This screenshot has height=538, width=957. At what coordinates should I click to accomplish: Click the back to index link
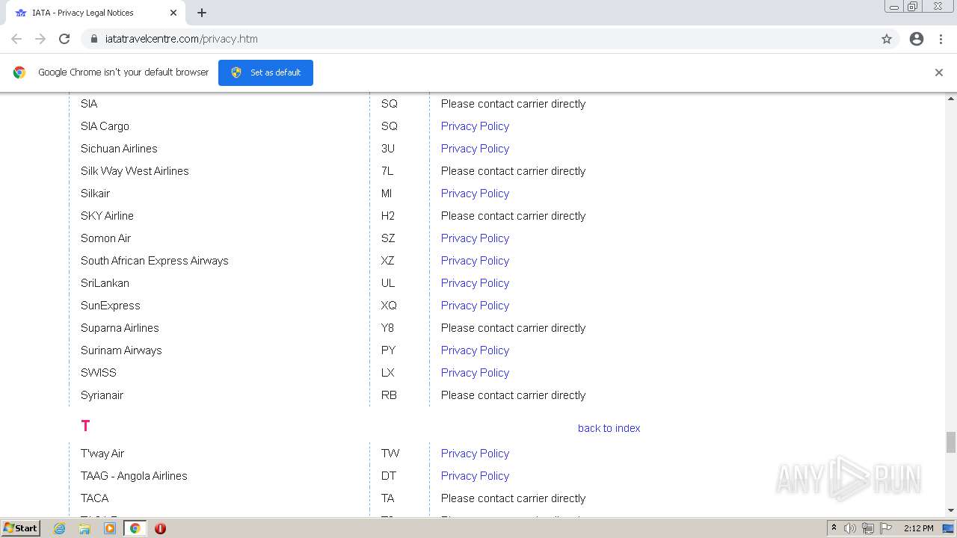tap(609, 428)
